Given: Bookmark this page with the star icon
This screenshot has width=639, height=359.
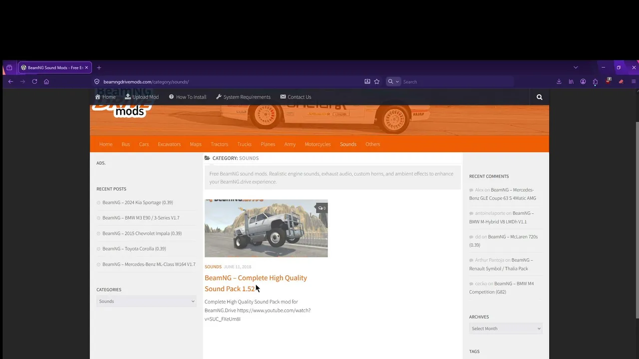Looking at the screenshot, I should click(377, 82).
